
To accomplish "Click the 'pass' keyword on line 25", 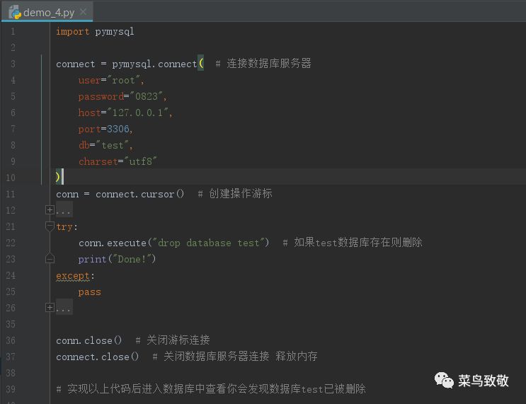I will (90, 292).
